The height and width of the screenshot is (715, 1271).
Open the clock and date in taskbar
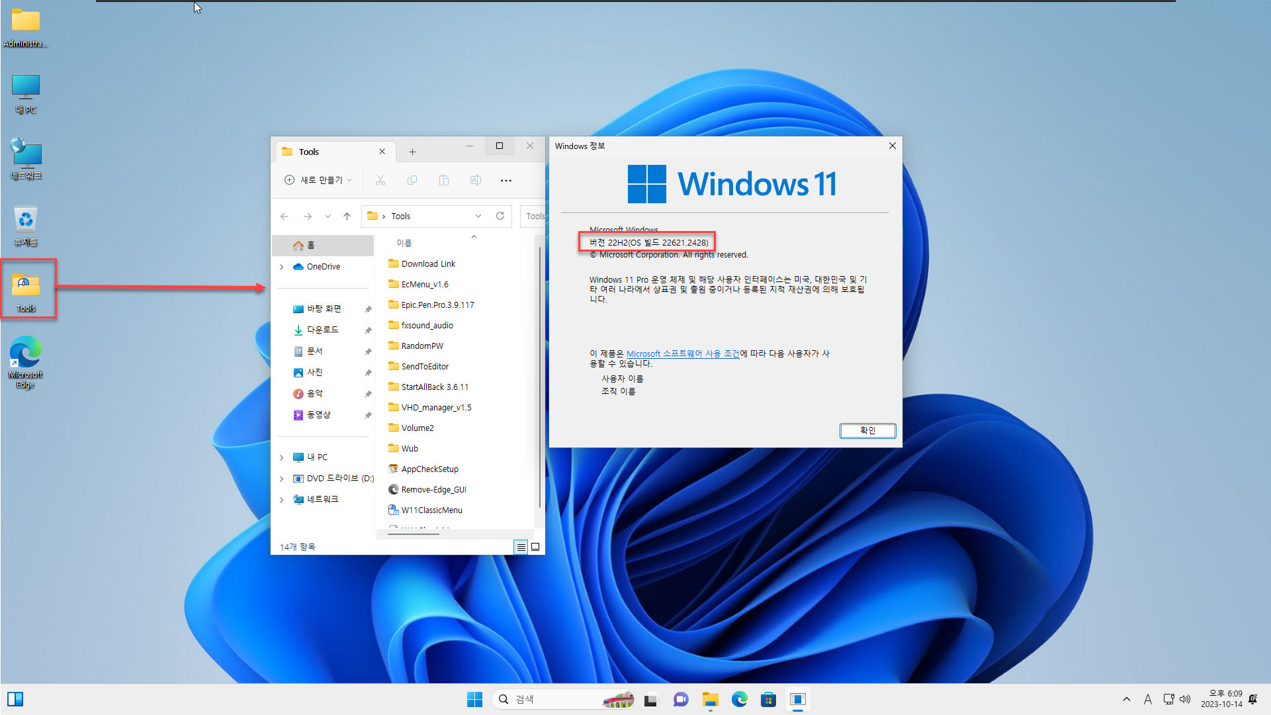click(1221, 699)
